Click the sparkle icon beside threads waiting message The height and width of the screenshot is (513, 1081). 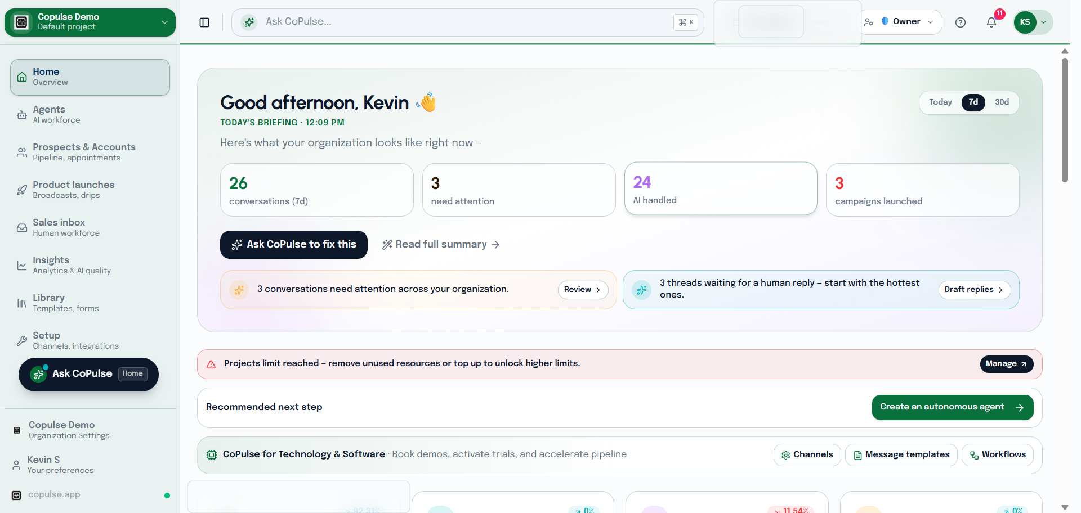tap(642, 290)
